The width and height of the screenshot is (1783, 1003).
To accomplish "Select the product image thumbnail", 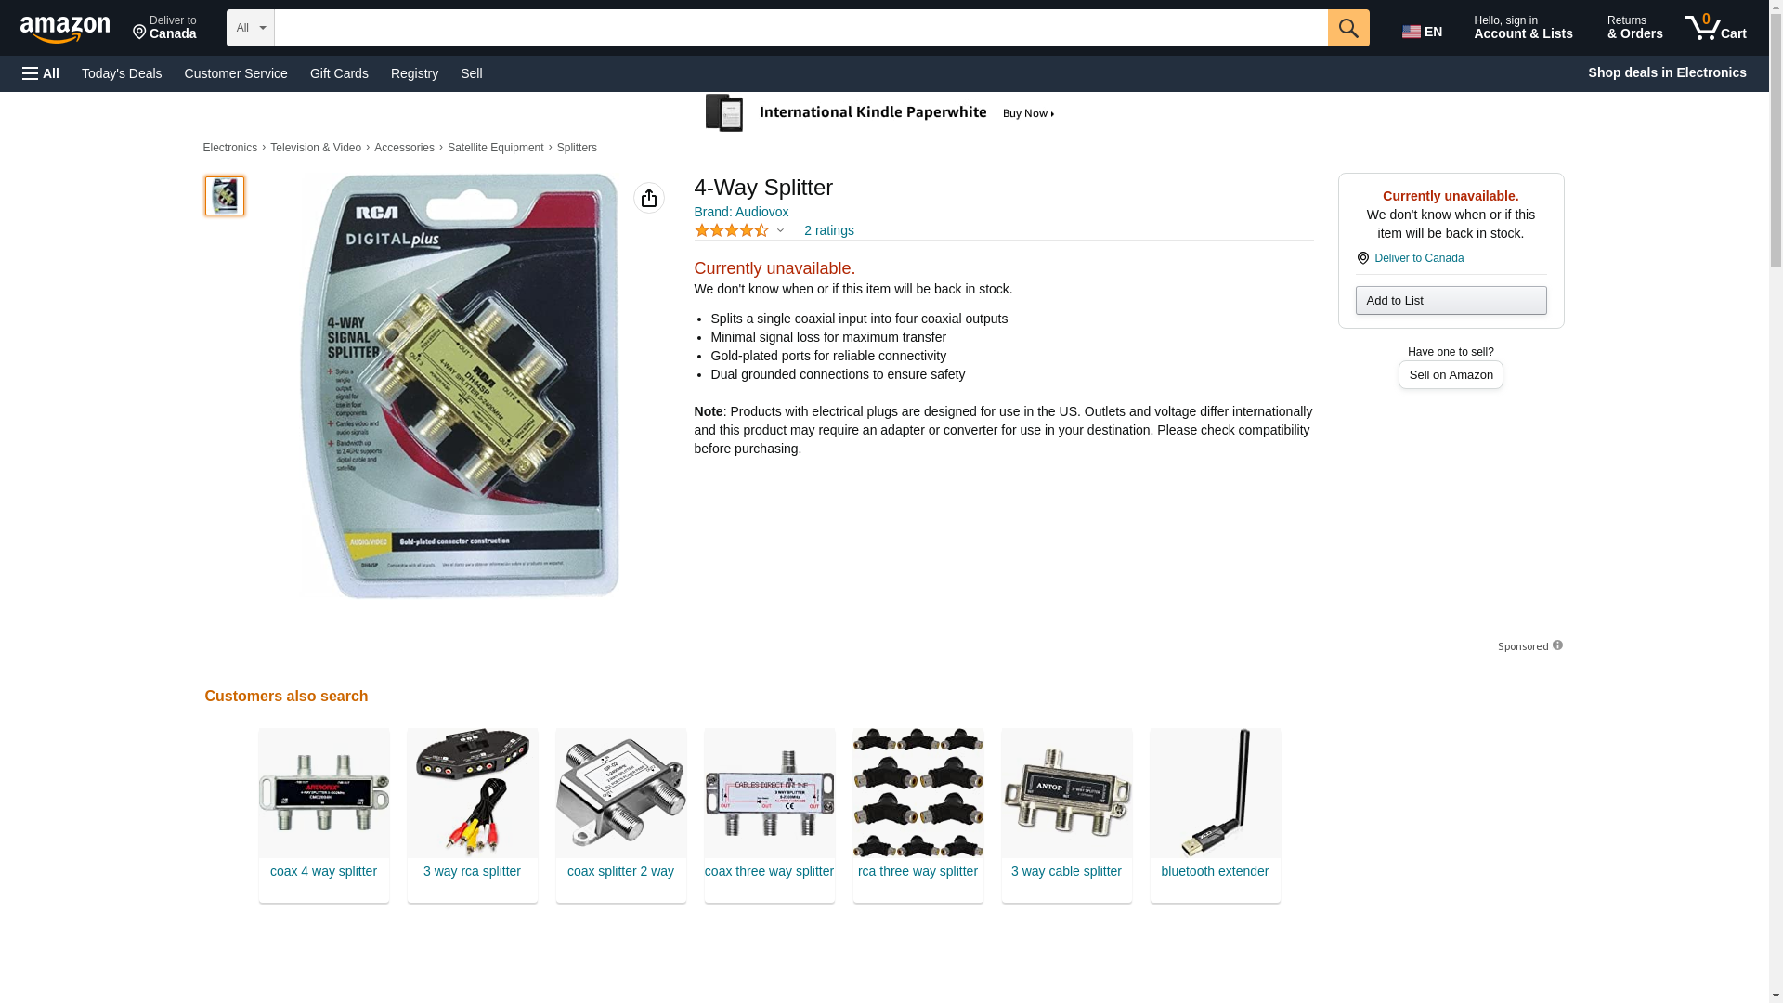I will tap(225, 196).
